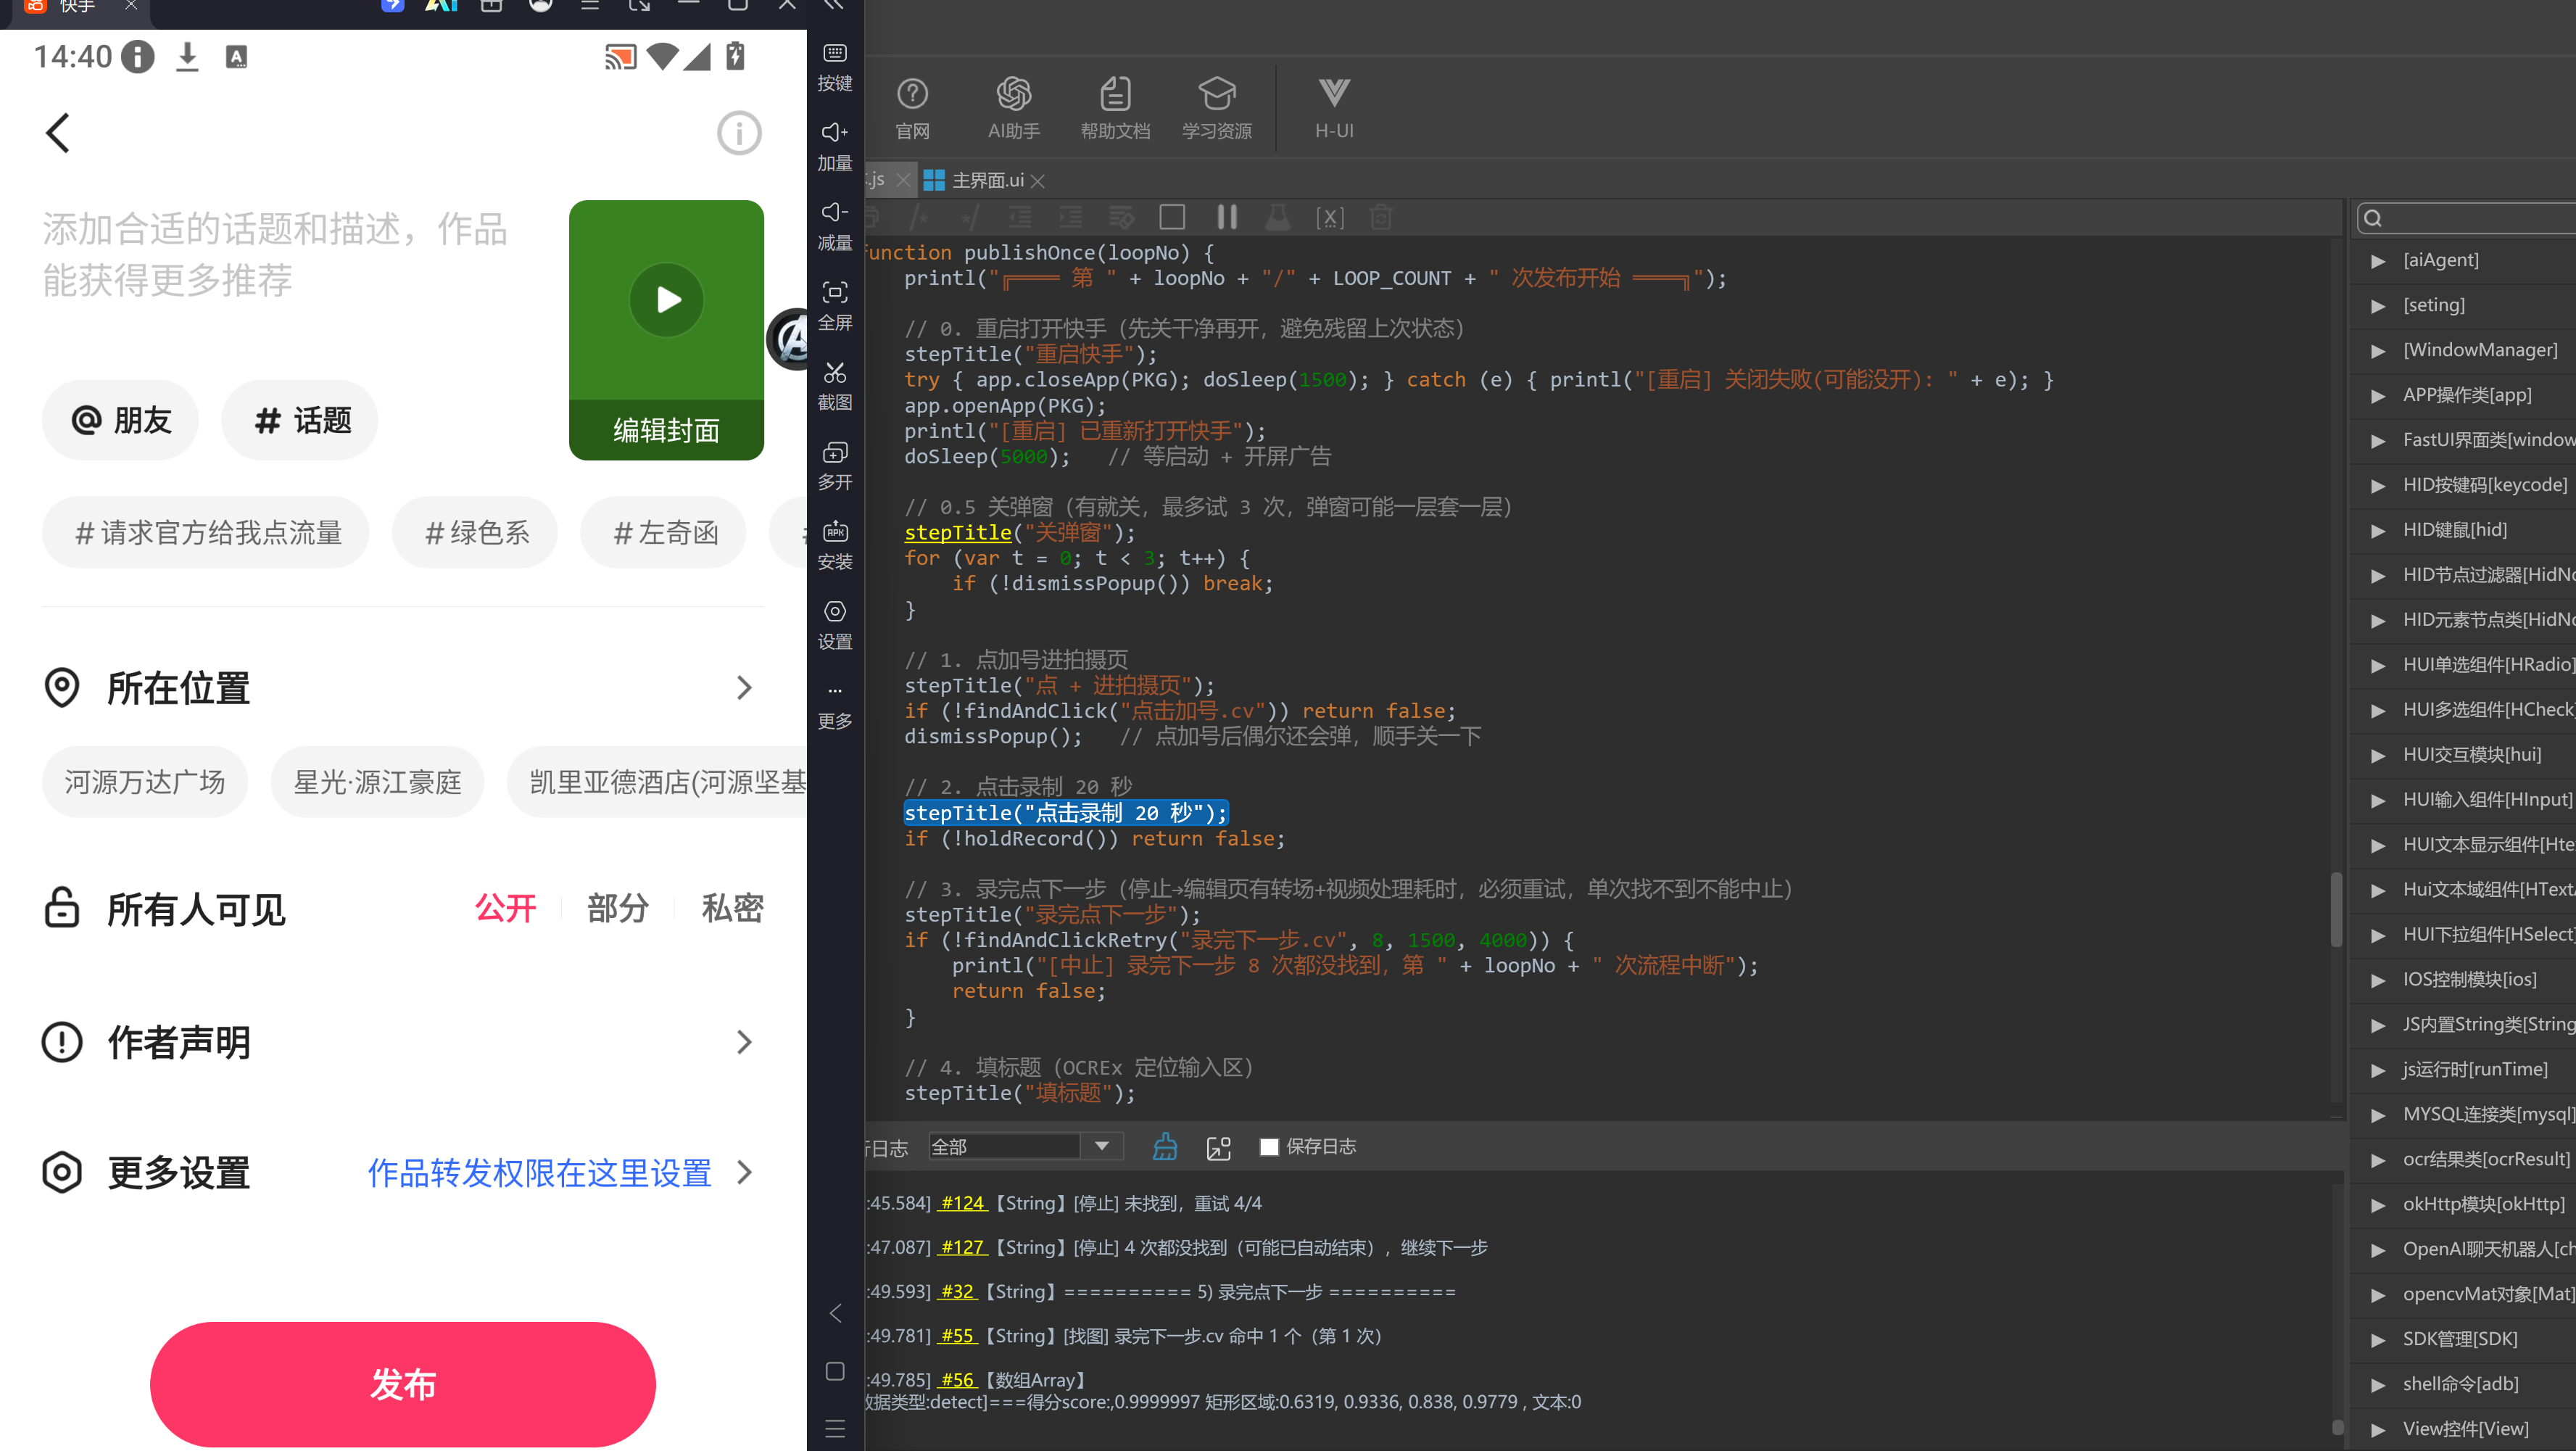Click the 按键 keyboard sidebar icon

(x=835, y=66)
